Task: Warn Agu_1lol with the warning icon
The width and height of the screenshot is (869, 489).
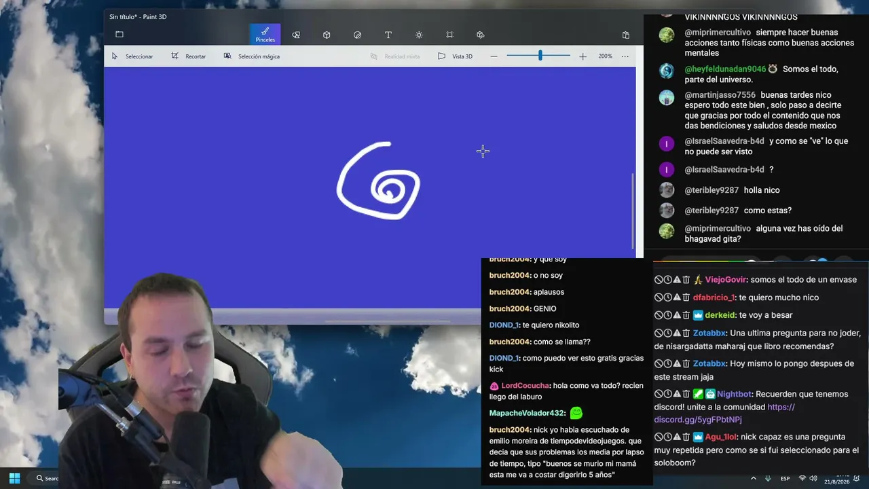Action: pyautogui.click(x=677, y=437)
